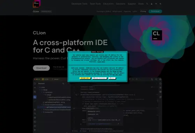
Task: Expand the Team Tools menu
Action: [95, 4]
